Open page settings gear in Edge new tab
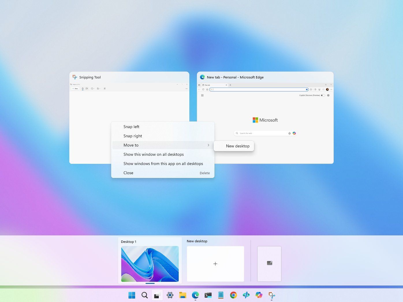403x302 pixels. point(328,95)
